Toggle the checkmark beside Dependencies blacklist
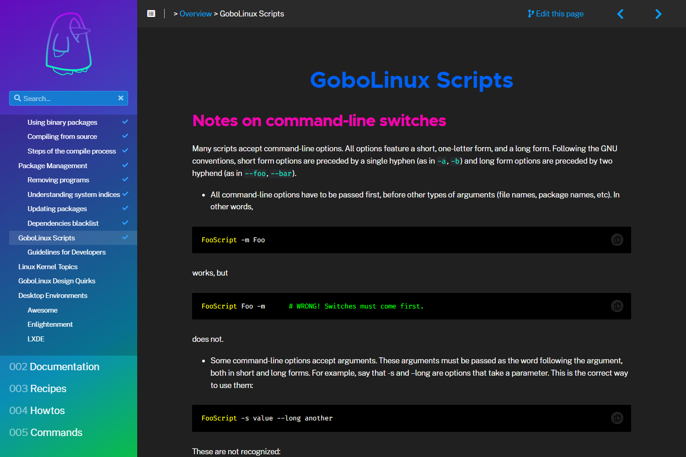The height and width of the screenshot is (457, 686). (x=125, y=223)
